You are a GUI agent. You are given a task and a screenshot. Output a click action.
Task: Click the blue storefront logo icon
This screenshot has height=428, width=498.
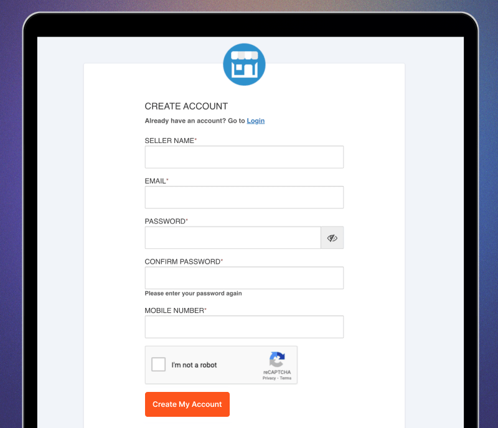(244, 64)
